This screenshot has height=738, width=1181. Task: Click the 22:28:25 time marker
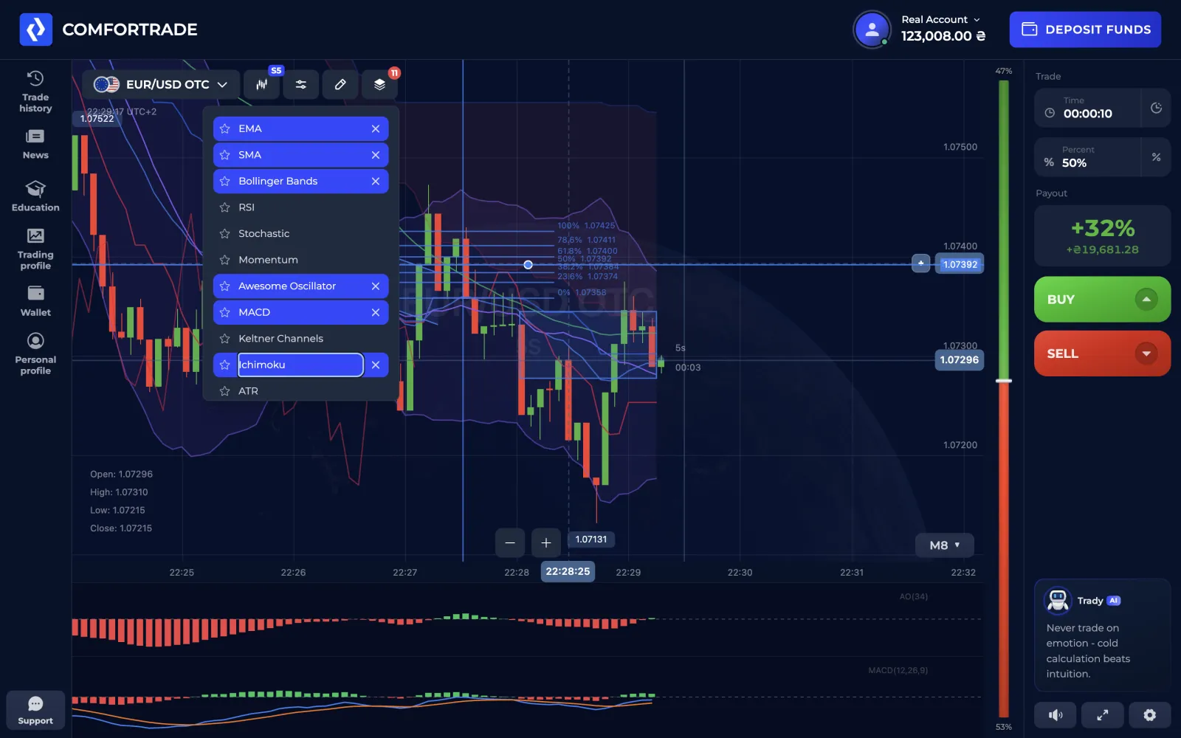click(x=568, y=571)
